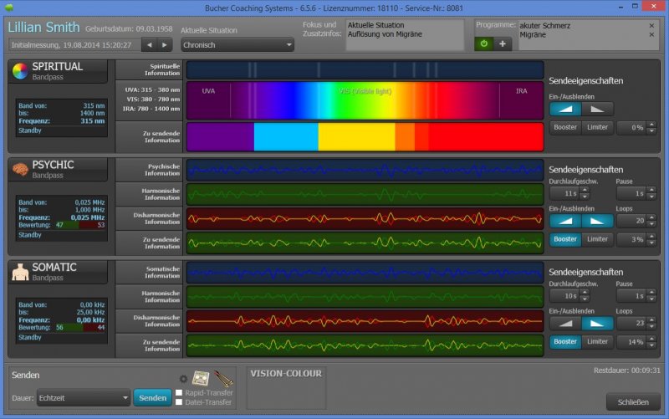Open send settings gear icon
The height and width of the screenshot is (419, 669).
pyautogui.click(x=183, y=379)
